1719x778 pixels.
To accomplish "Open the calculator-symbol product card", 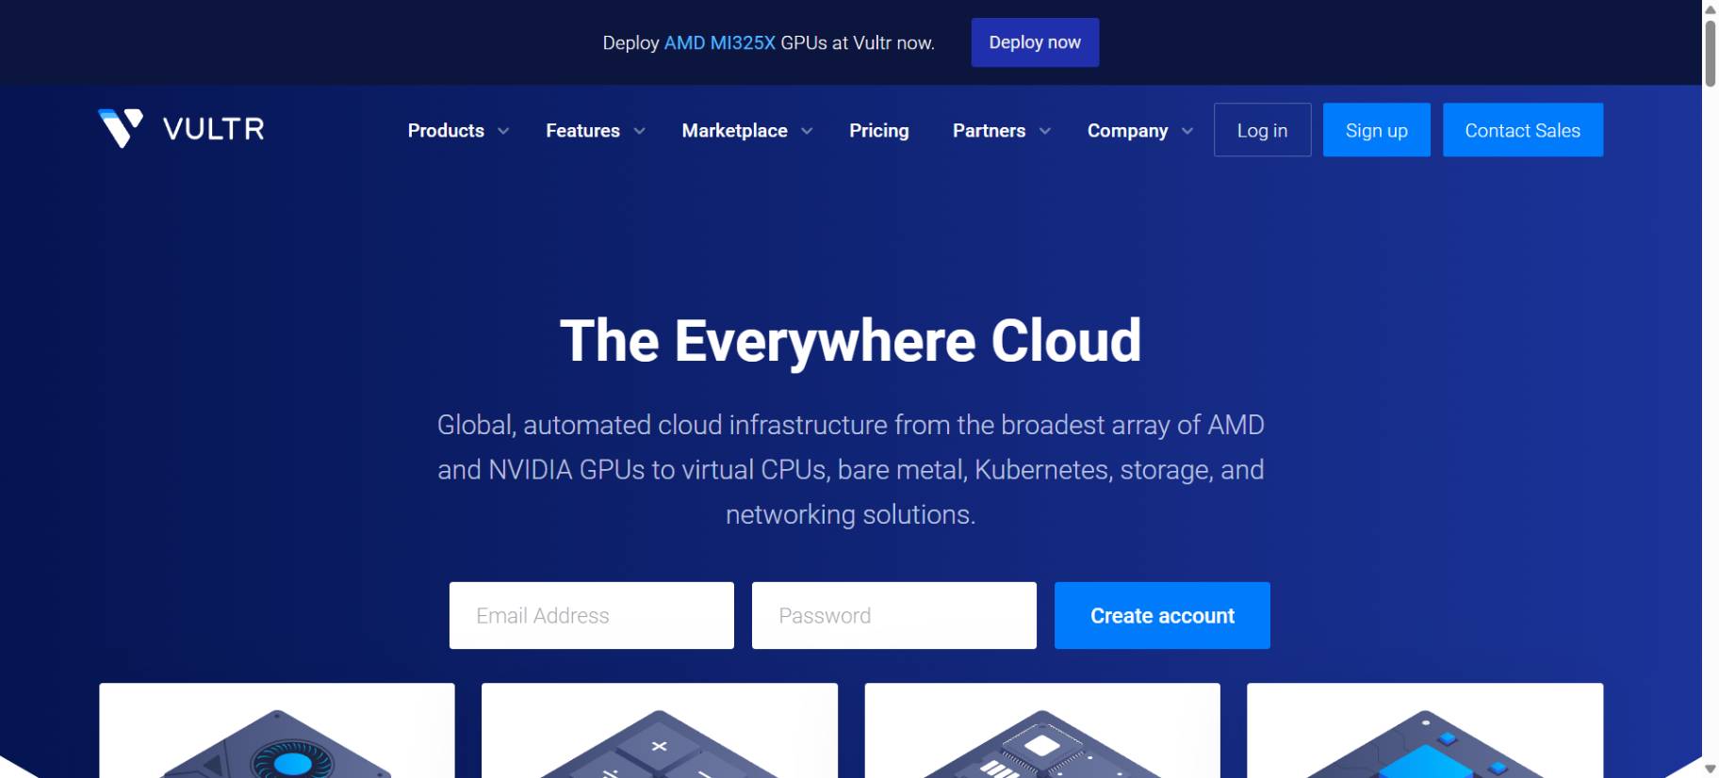I will coord(660,730).
